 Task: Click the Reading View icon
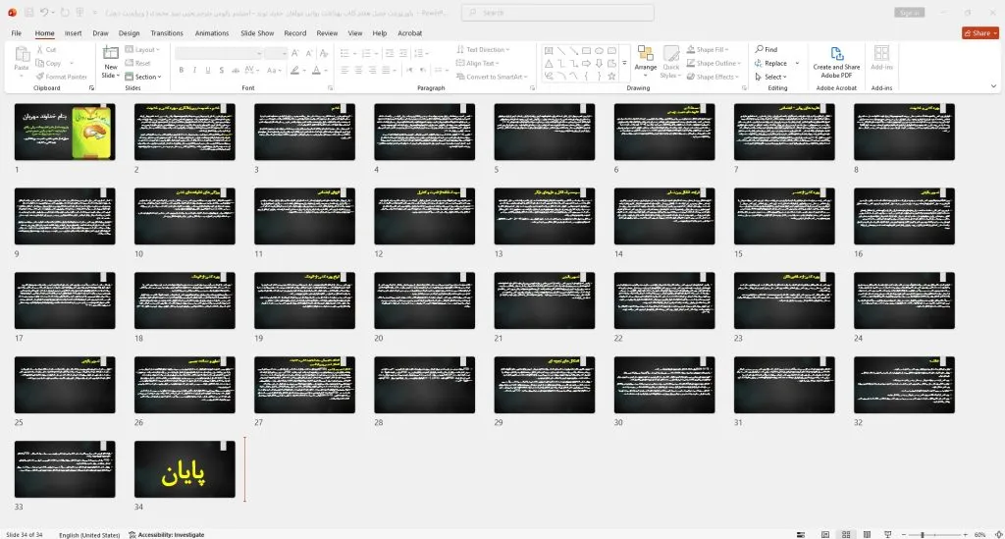point(867,534)
